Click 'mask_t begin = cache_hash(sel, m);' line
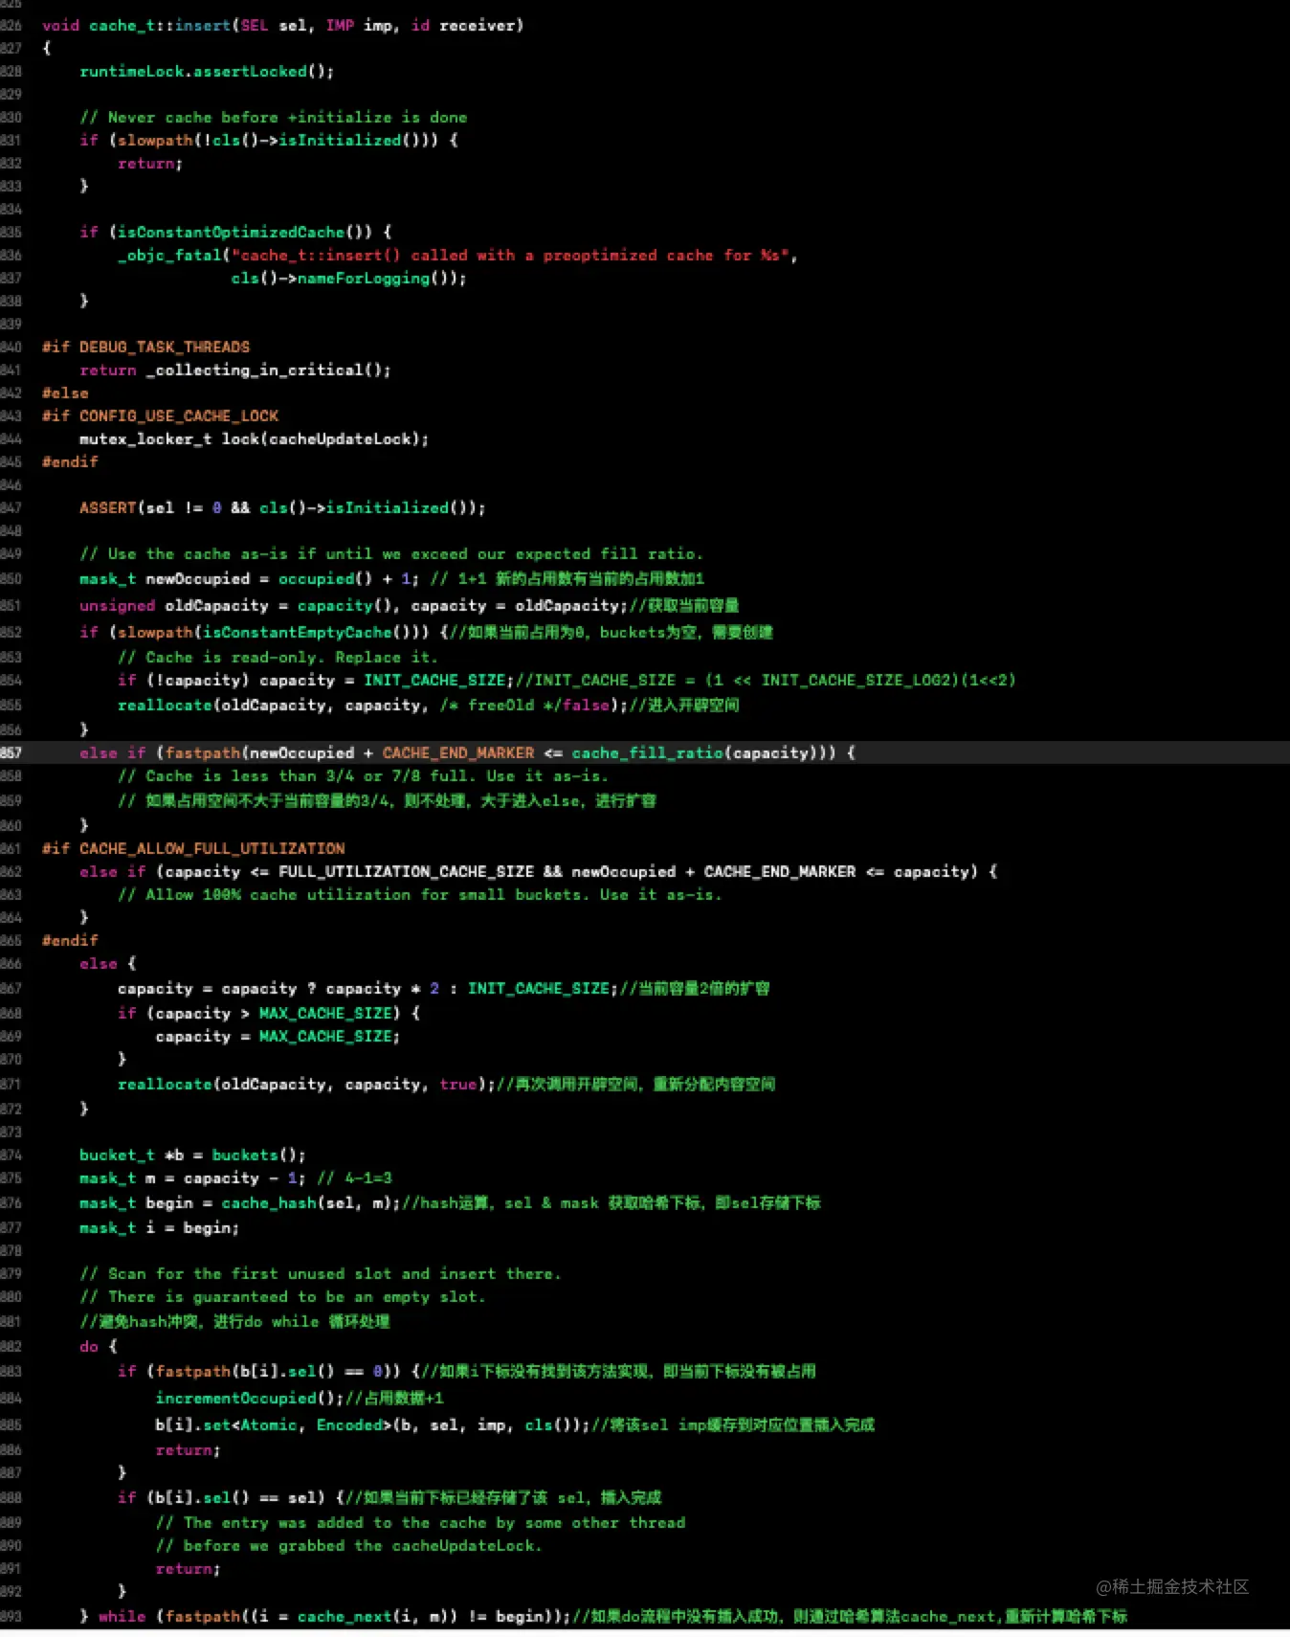This screenshot has height=1637, width=1290. pyautogui.click(x=450, y=1202)
